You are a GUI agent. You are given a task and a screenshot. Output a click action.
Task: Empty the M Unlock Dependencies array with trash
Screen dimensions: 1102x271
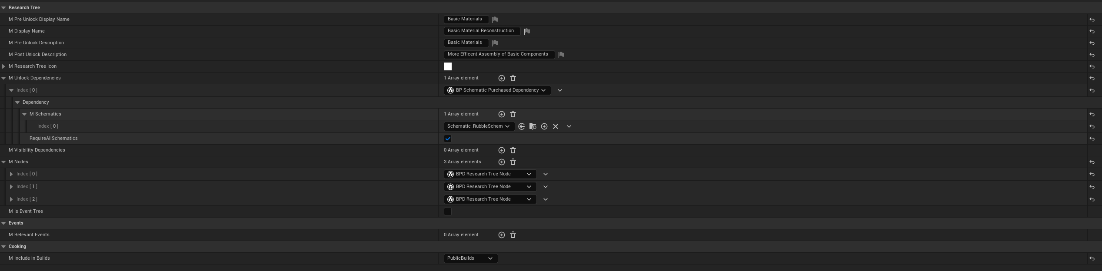(x=513, y=78)
